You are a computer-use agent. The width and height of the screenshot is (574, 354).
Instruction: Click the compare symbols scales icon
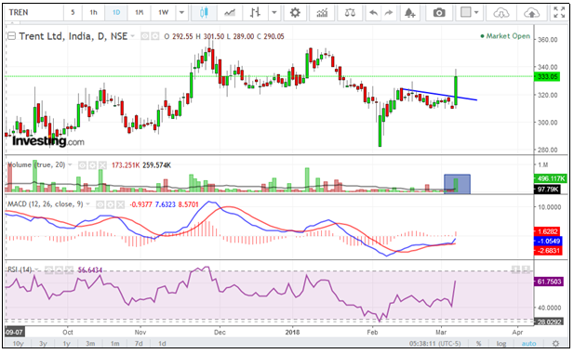(x=350, y=13)
